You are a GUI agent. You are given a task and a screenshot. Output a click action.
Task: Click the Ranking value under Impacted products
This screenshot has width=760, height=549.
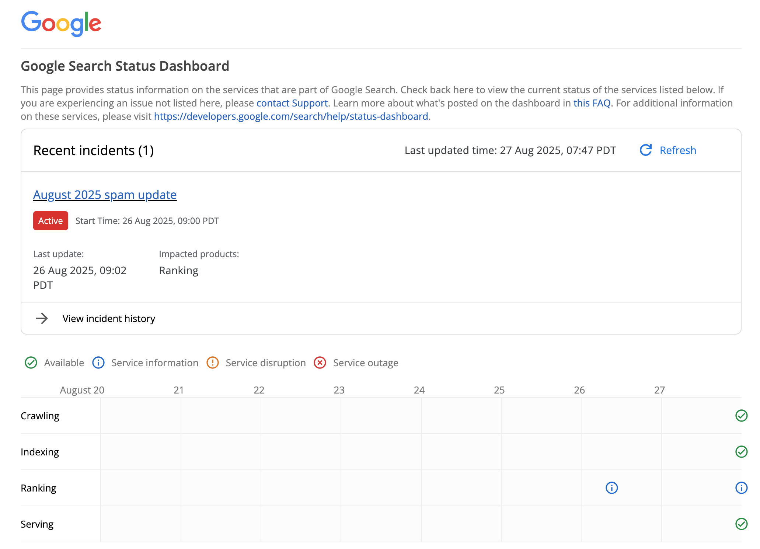179,271
